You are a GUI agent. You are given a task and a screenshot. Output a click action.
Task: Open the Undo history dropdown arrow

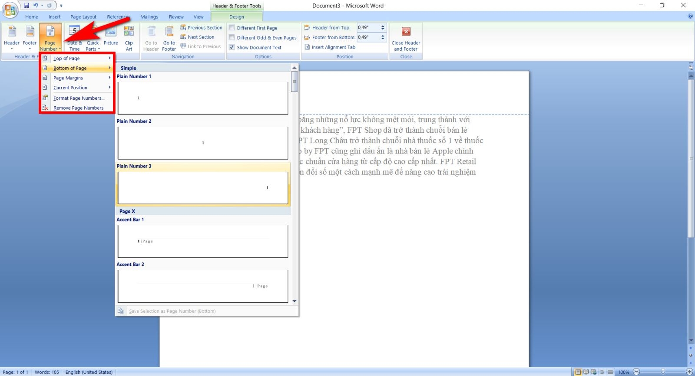[x=42, y=6]
